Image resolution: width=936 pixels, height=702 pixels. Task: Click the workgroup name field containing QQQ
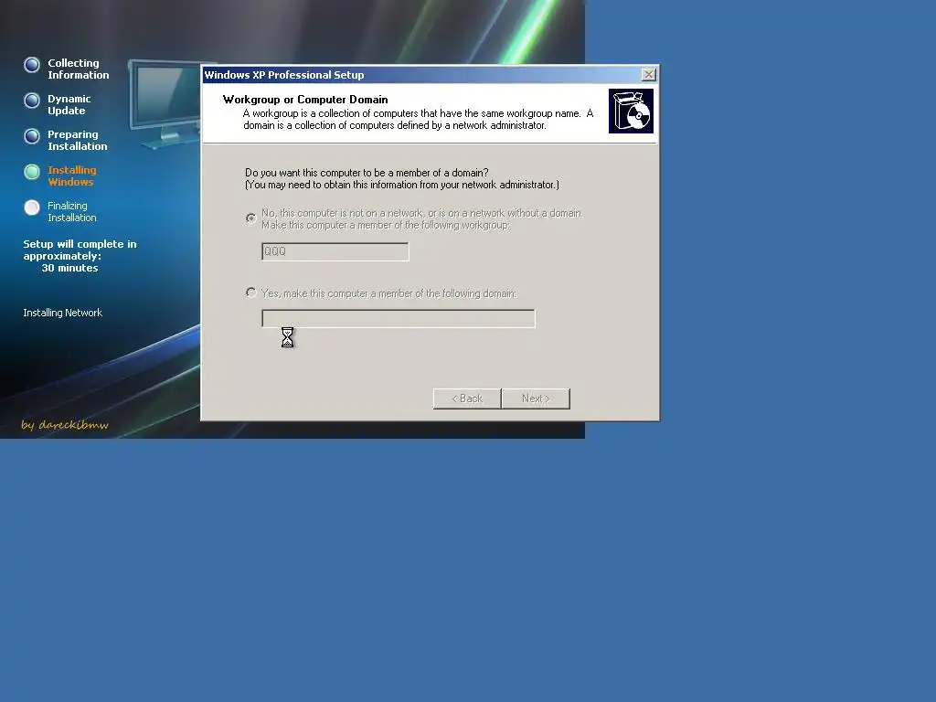[x=335, y=251]
